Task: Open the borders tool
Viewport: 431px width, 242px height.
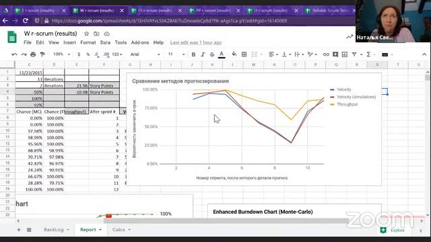Action: [244, 54]
